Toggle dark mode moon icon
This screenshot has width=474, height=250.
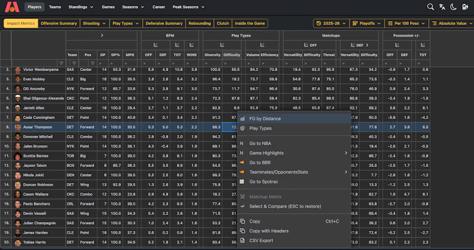453,7
